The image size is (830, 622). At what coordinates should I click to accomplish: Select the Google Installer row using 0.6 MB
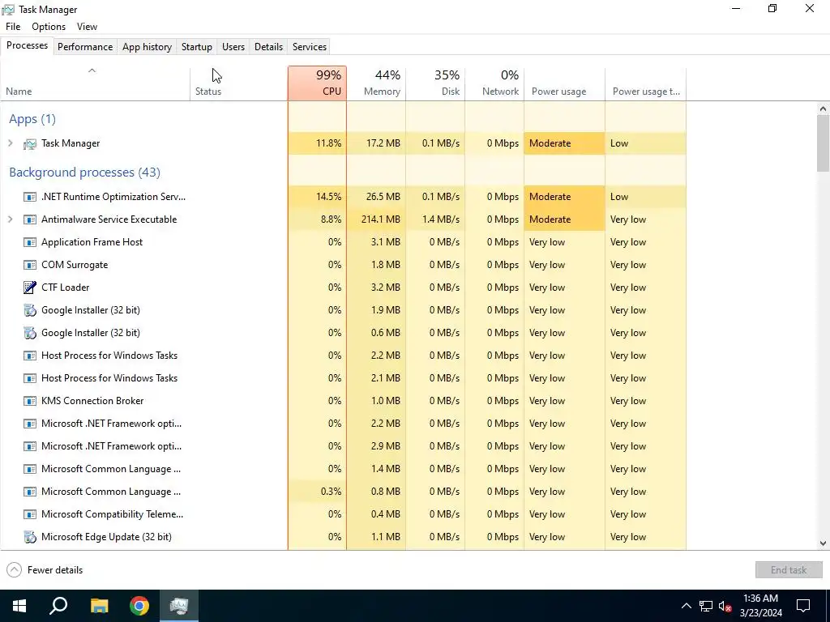(x=343, y=333)
